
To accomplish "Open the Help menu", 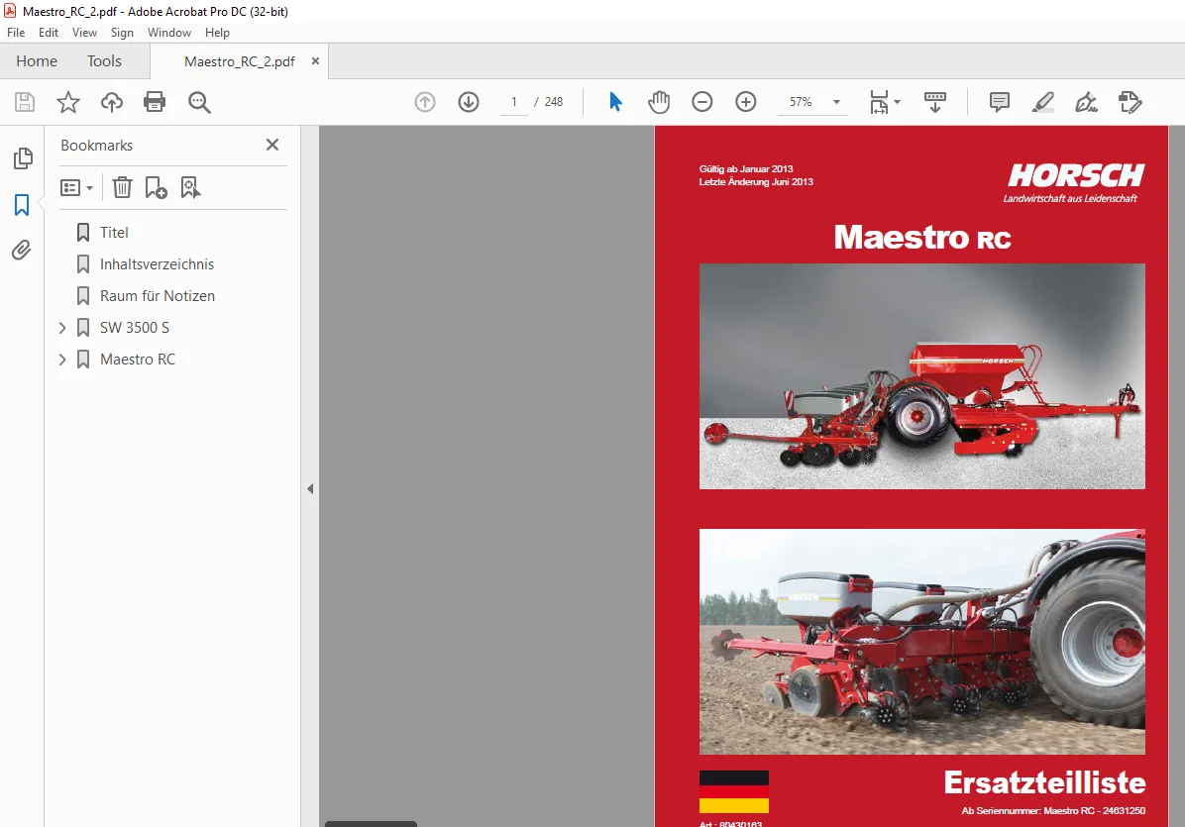I will click(217, 33).
